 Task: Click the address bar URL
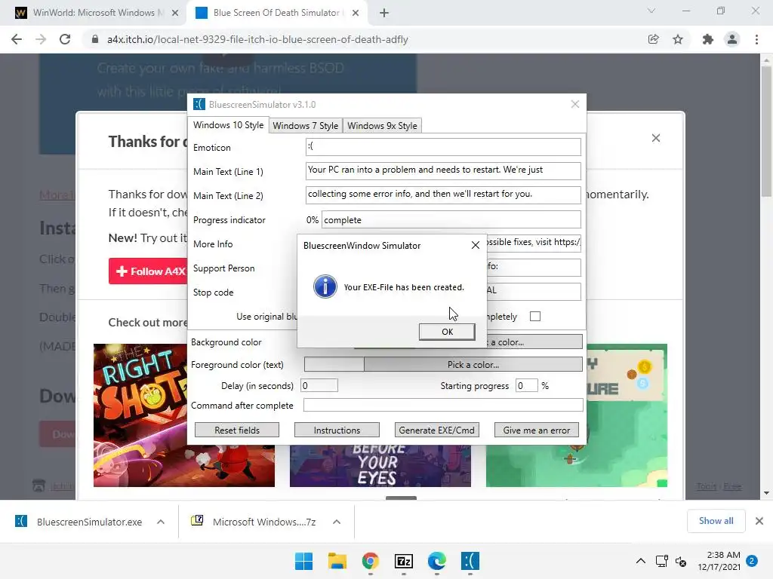[x=257, y=39]
